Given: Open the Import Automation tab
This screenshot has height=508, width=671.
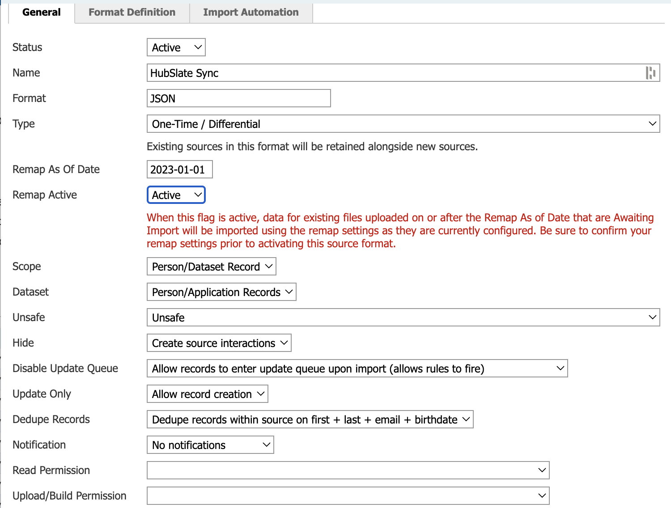Looking at the screenshot, I should [x=251, y=13].
